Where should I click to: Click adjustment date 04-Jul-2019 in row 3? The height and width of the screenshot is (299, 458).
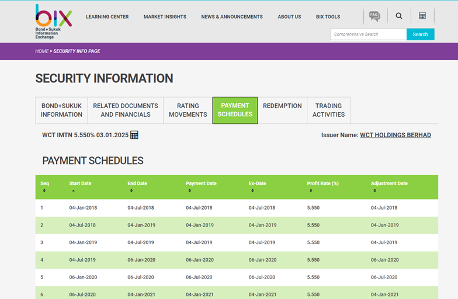click(384, 242)
